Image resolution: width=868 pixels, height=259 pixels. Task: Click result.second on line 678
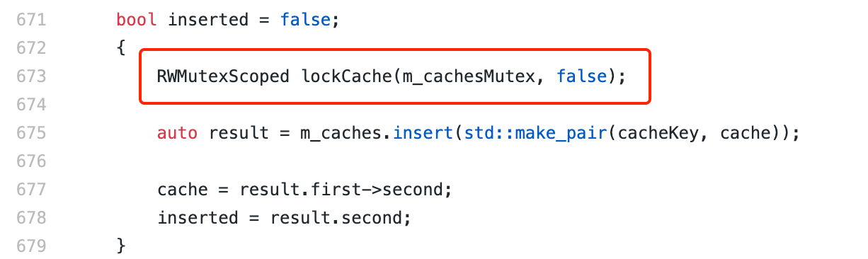336,218
